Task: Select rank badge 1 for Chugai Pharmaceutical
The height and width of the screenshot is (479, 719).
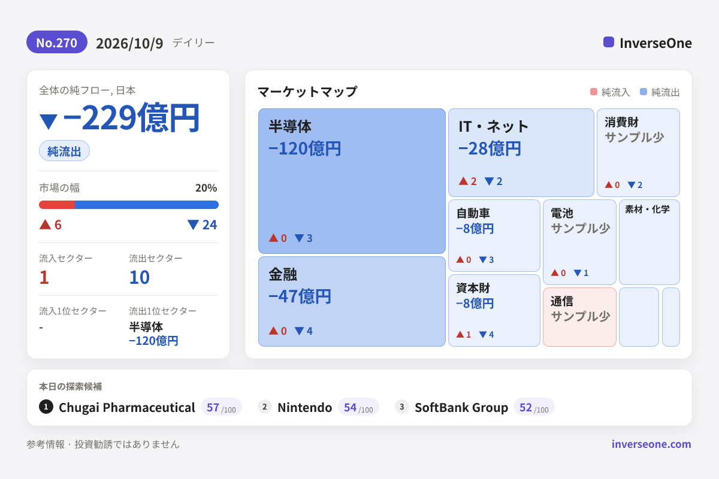Action: coord(46,407)
